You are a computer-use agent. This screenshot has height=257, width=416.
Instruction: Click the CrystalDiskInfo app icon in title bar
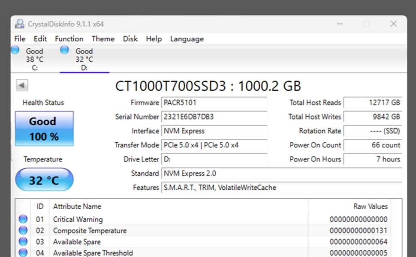19,24
